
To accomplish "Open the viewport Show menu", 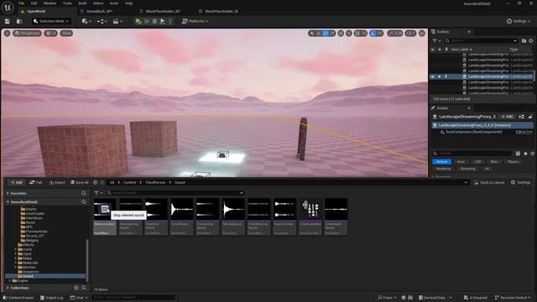I will coord(66,34).
